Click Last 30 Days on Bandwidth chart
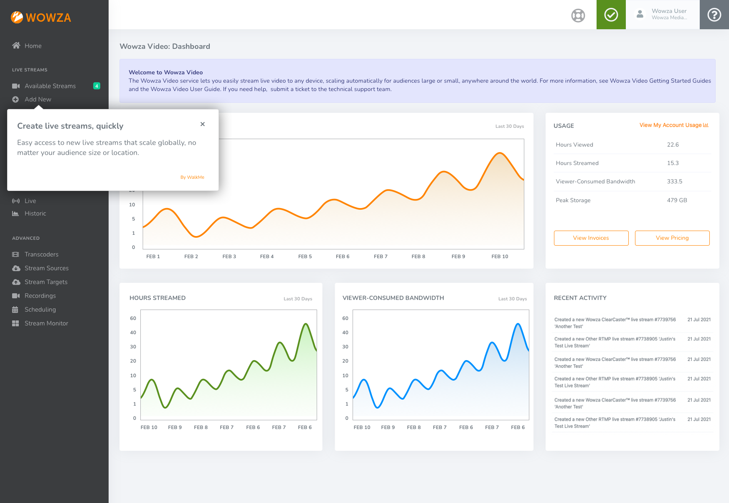This screenshot has width=729, height=503. (x=513, y=299)
